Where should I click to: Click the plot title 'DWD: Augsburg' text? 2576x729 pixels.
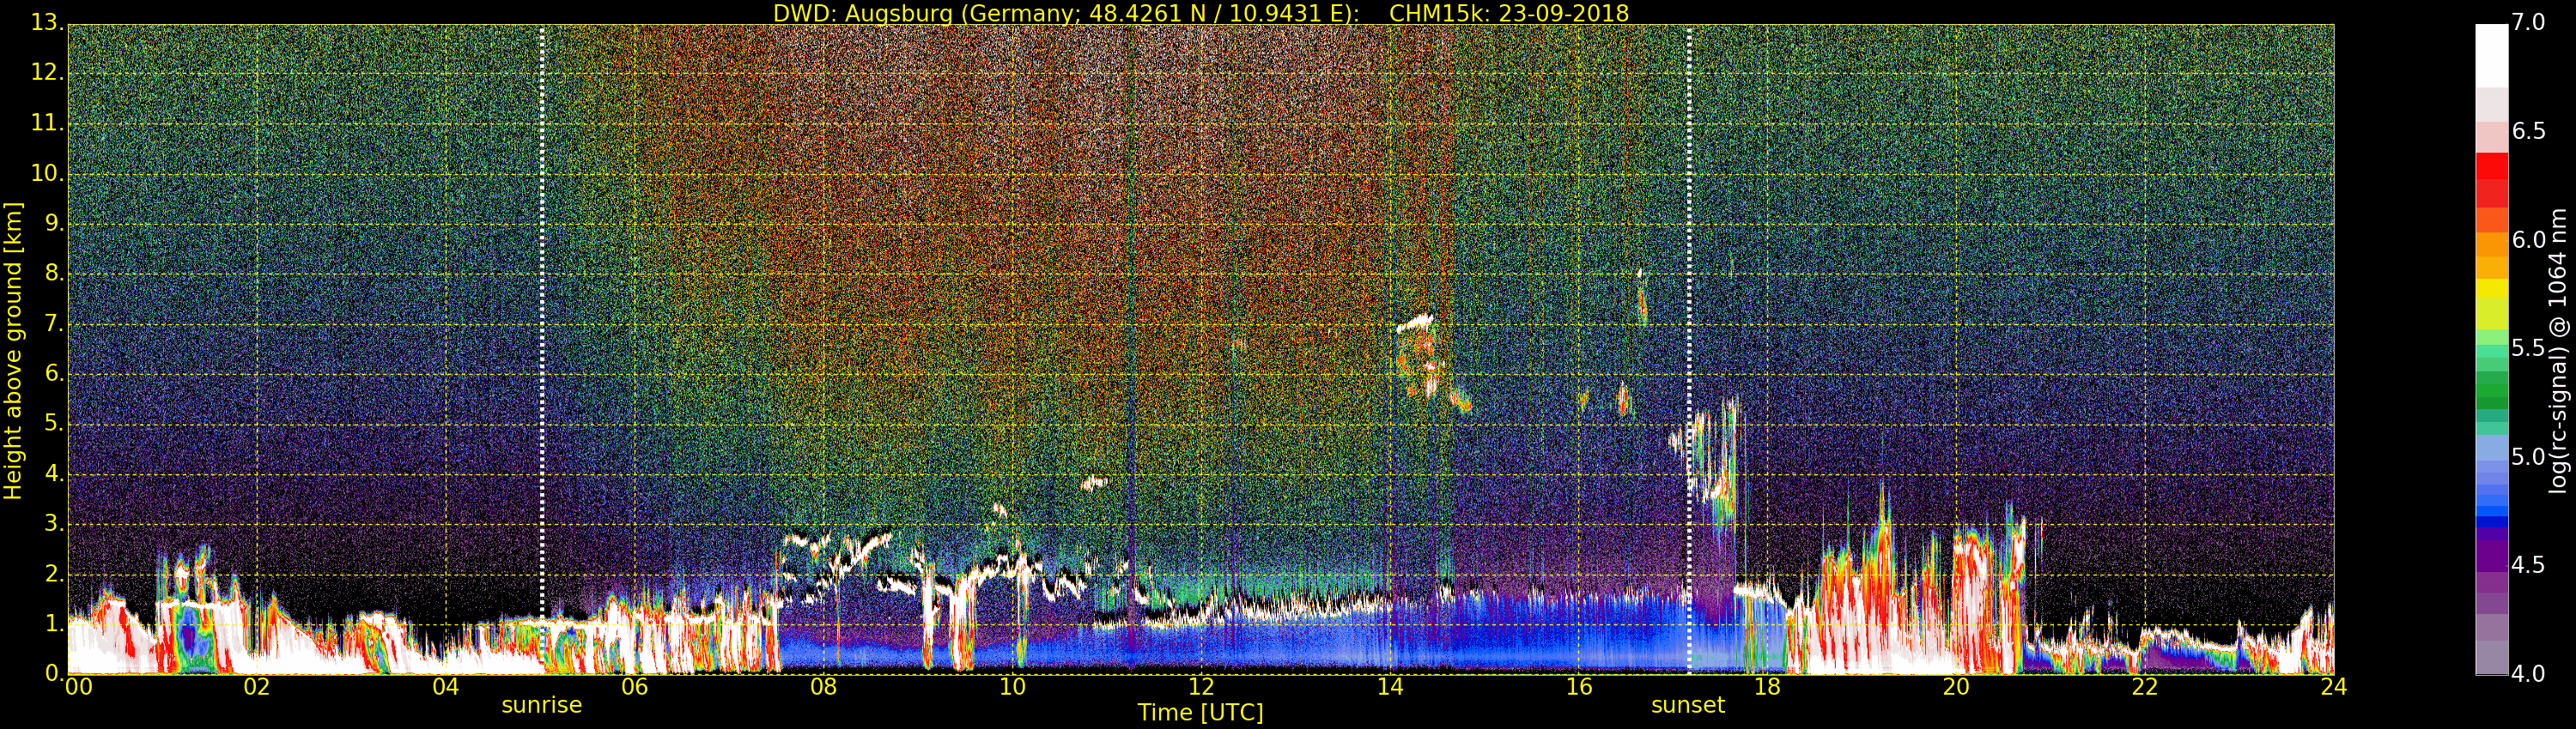click(863, 13)
